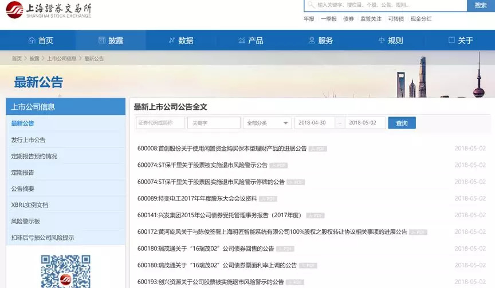Click the 现金分红 quick link

[x=421, y=19]
